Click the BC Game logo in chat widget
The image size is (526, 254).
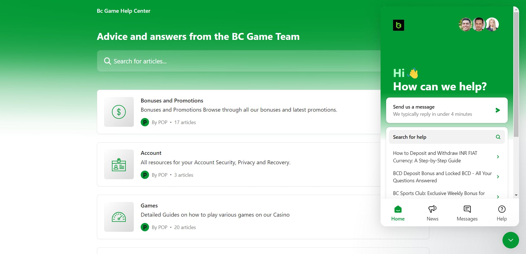(x=398, y=25)
